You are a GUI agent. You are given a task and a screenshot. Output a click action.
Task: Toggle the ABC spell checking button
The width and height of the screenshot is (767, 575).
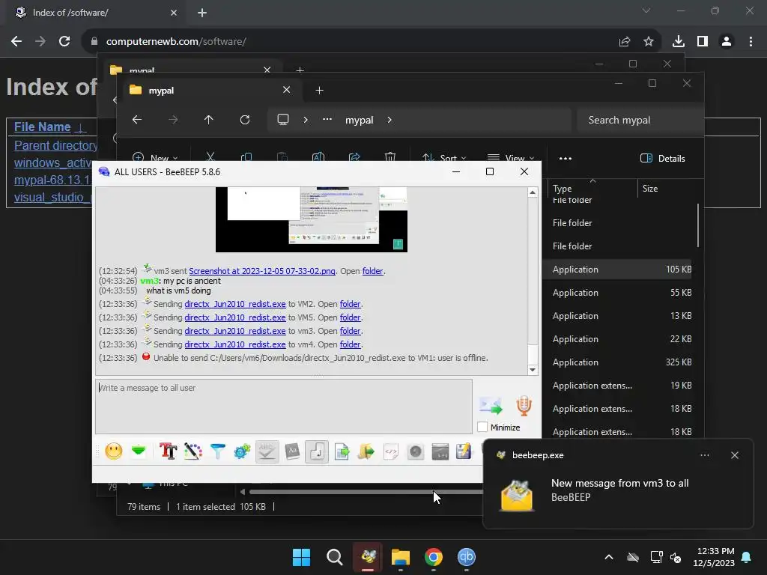pyautogui.click(x=267, y=451)
